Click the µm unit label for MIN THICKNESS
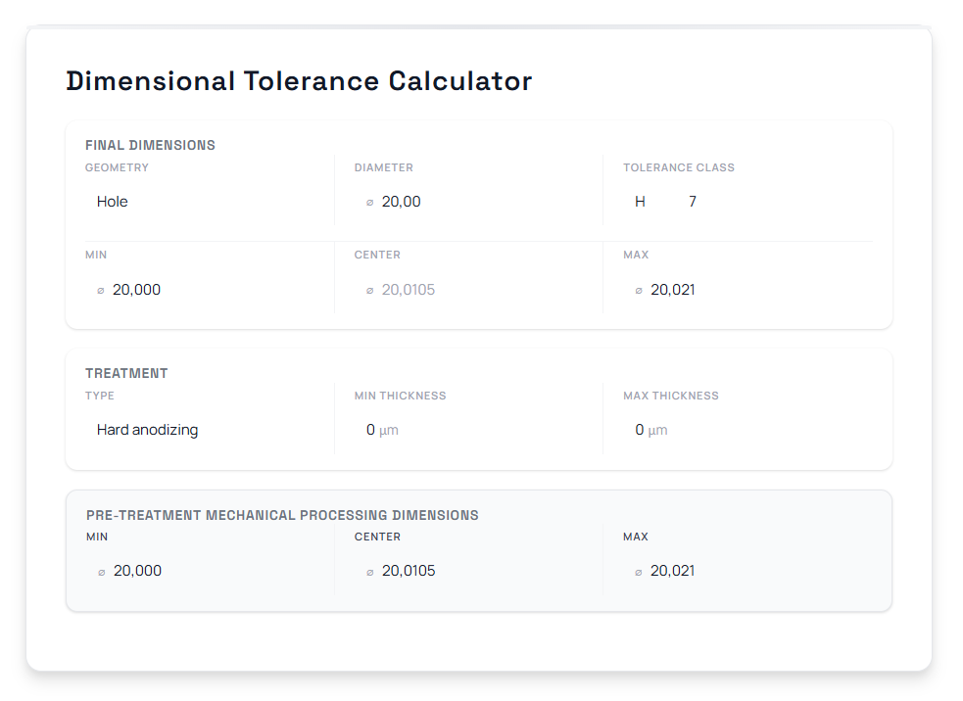 tap(386, 430)
